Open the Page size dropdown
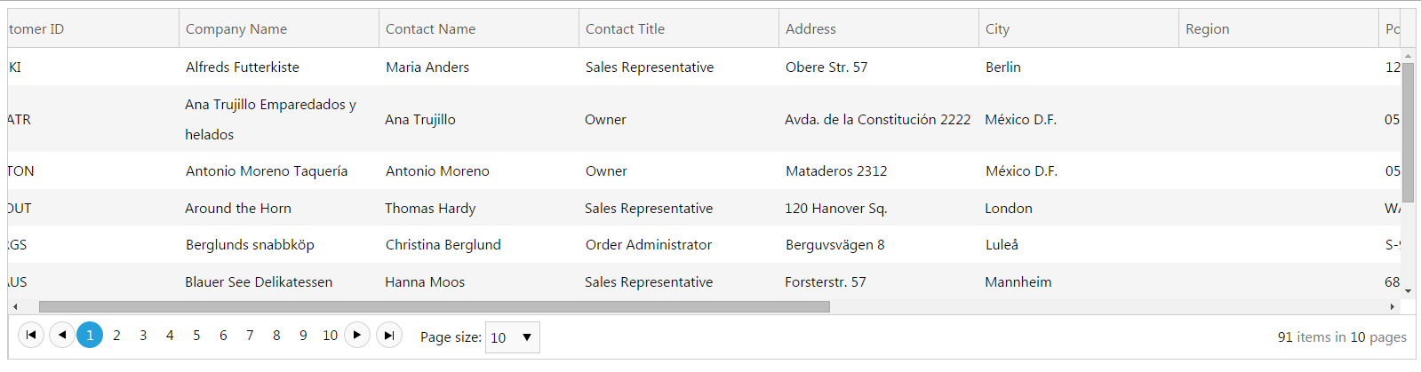Screen dimensions: 1421x372 (513, 337)
